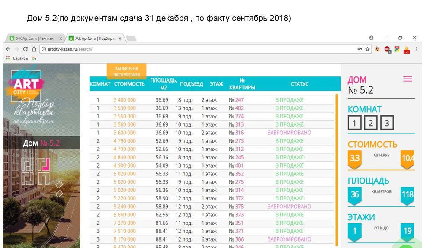443x248 pixels.
Task: Toggle the 2-room filter box
Action: click(371, 123)
